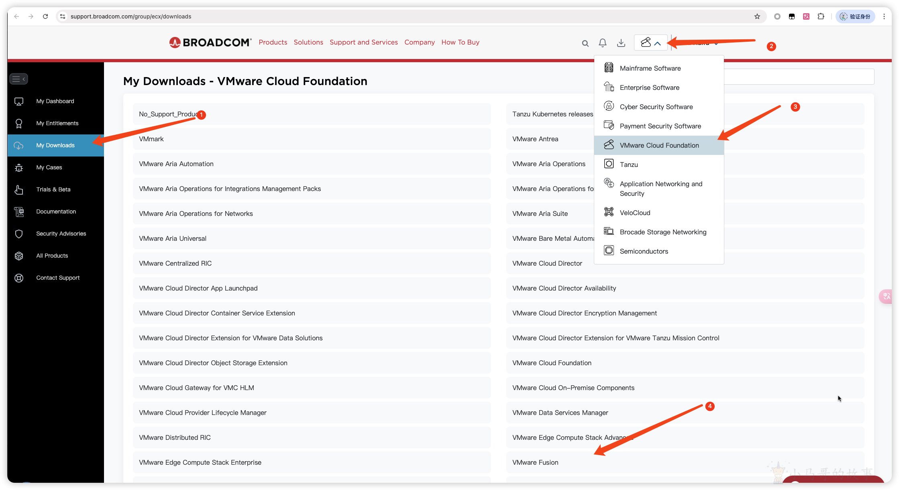Open the search magnifier icon
Image resolution: width=899 pixels, height=490 pixels.
[x=585, y=43]
